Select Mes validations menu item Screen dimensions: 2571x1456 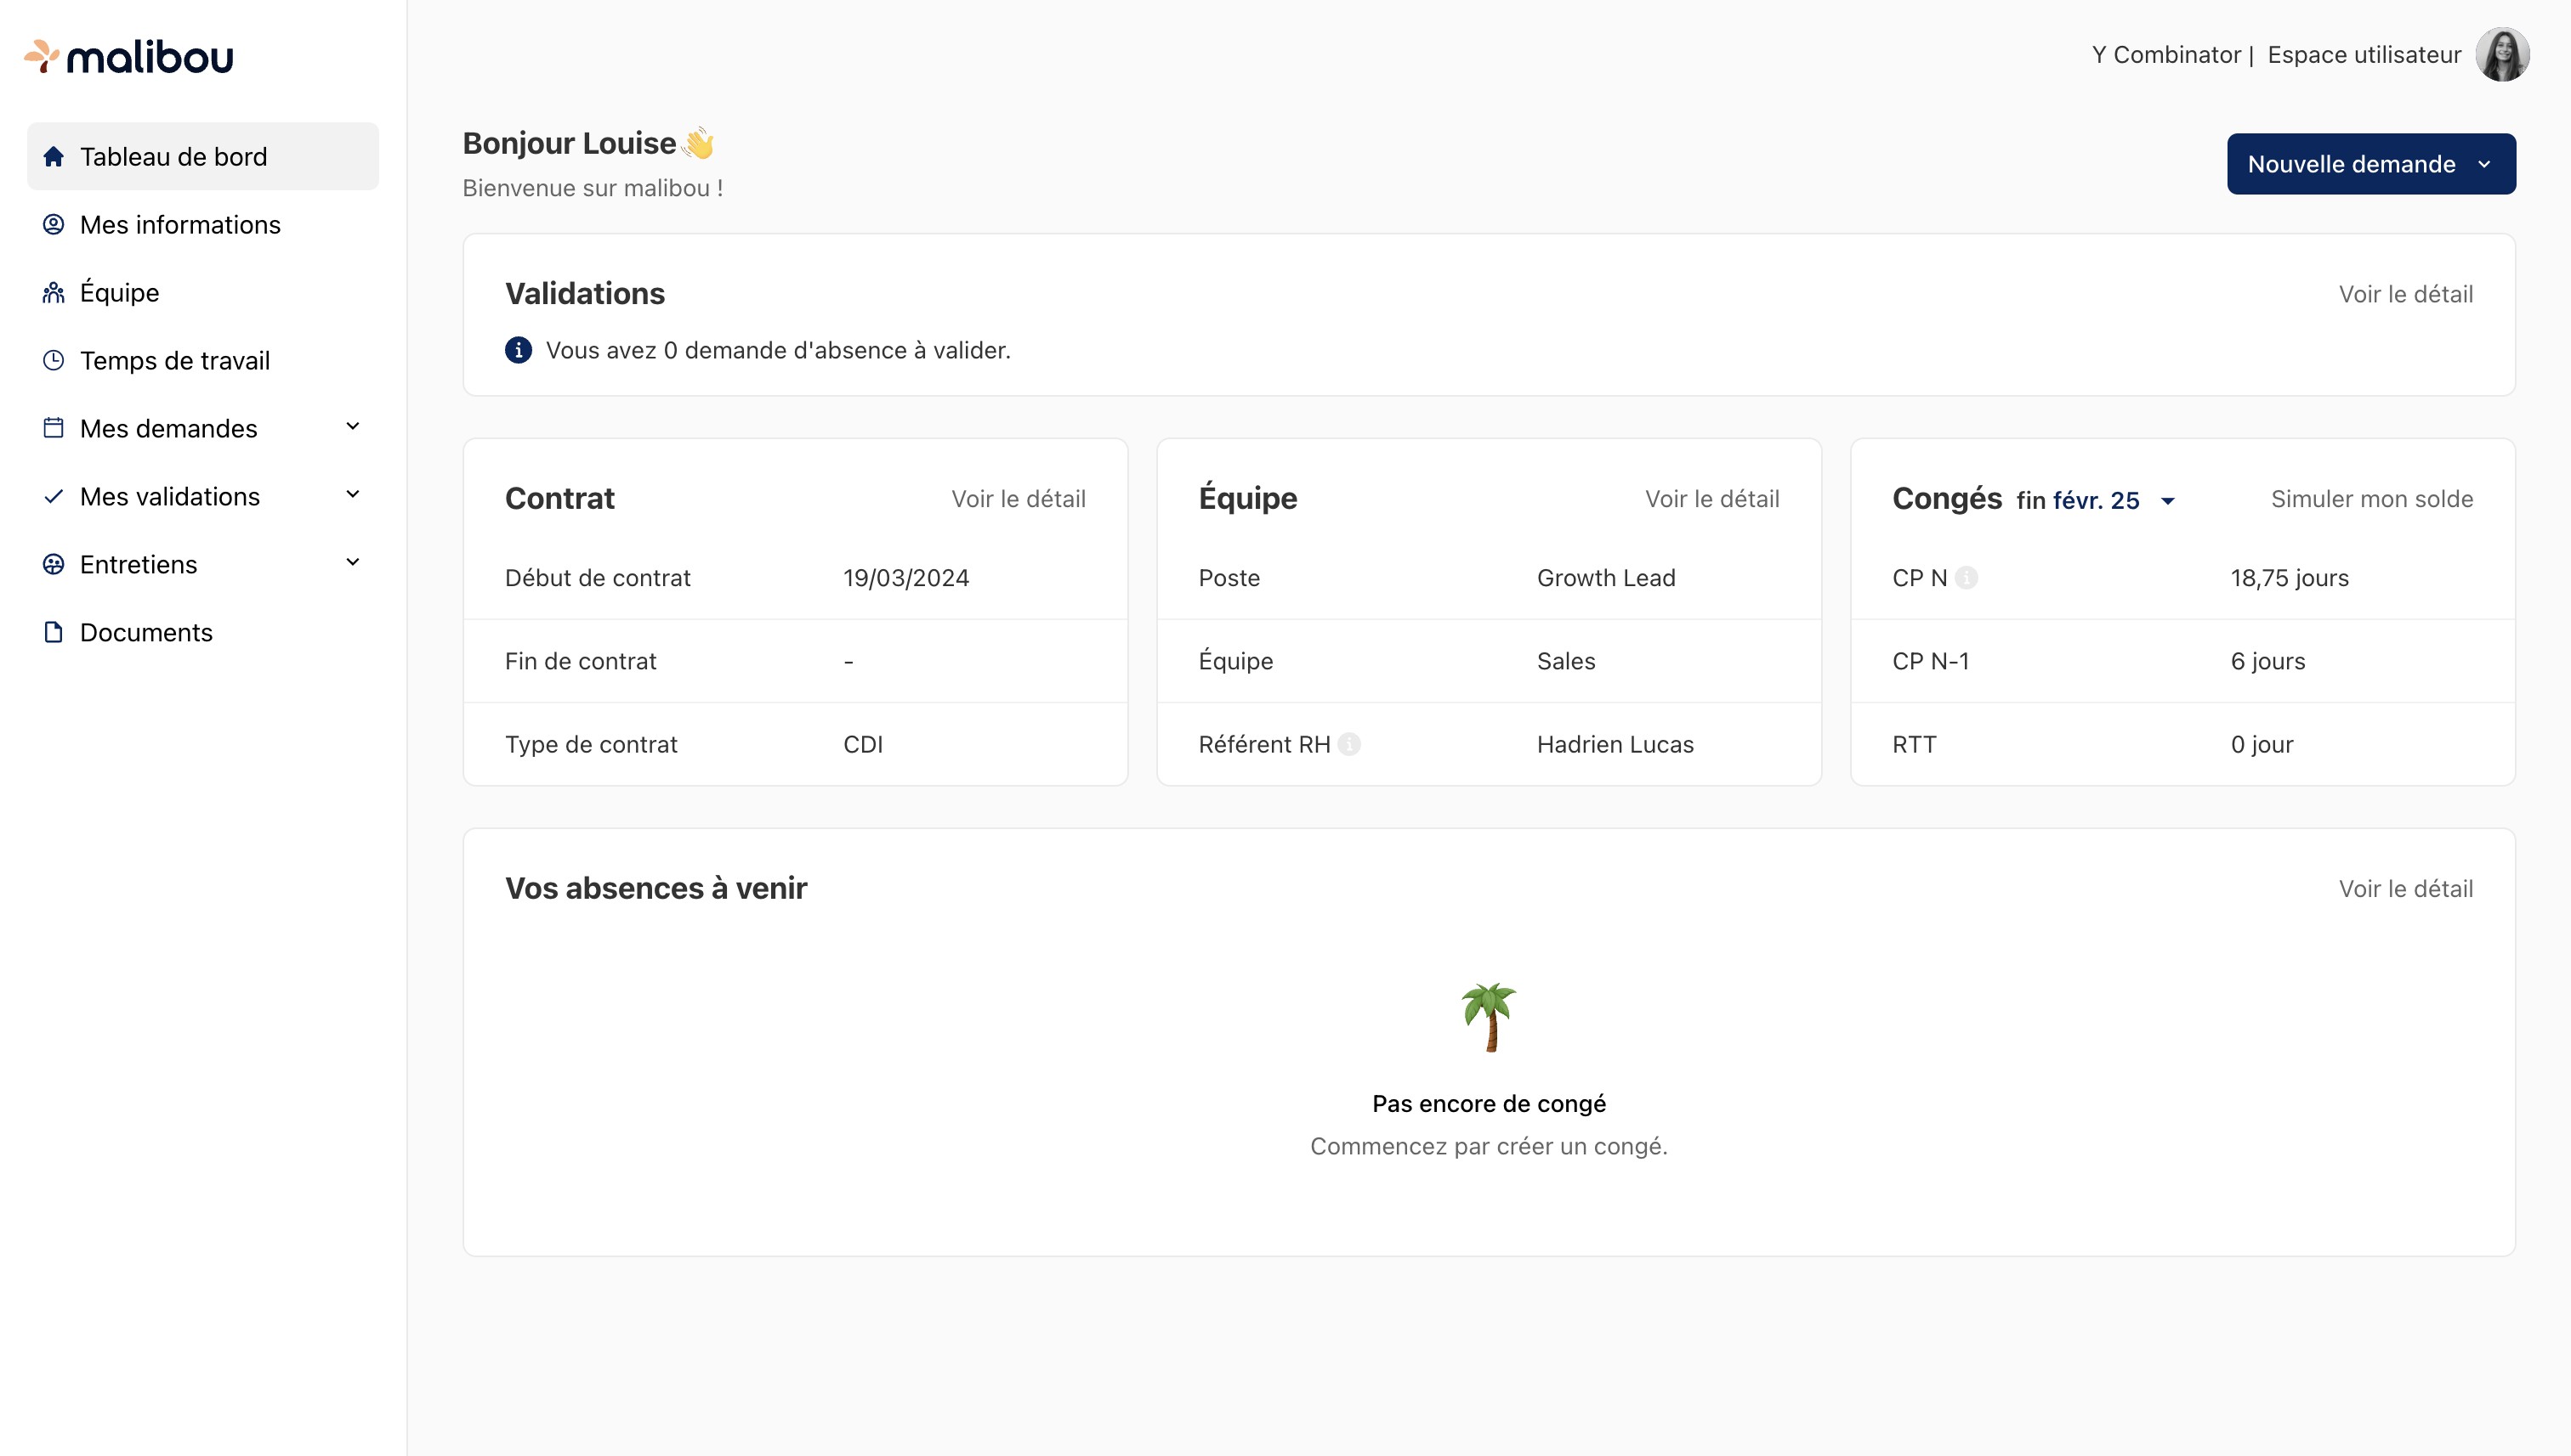pos(203,496)
